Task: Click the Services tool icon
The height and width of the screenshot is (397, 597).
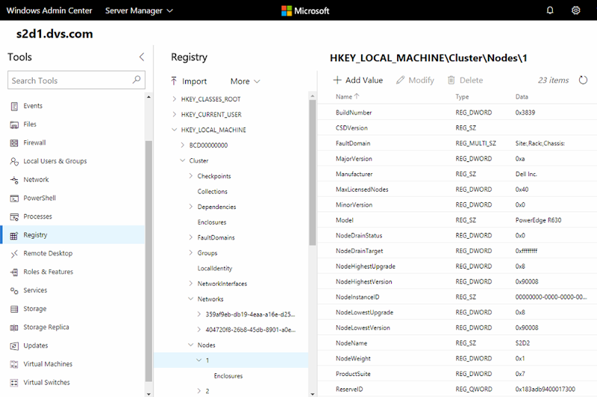Action: pyautogui.click(x=14, y=291)
